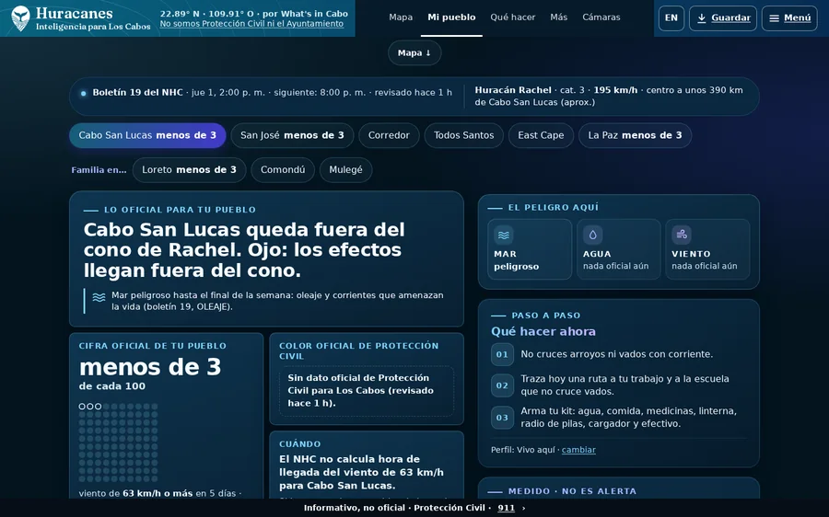829x517 pixels.
Task: Click the arrow after 911 in footer
Action: click(x=523, y=508)
